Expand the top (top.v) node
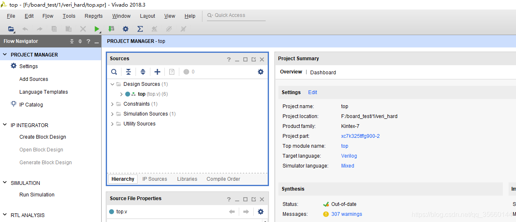This screenshot has width=516, height=222. click(121, 94)
